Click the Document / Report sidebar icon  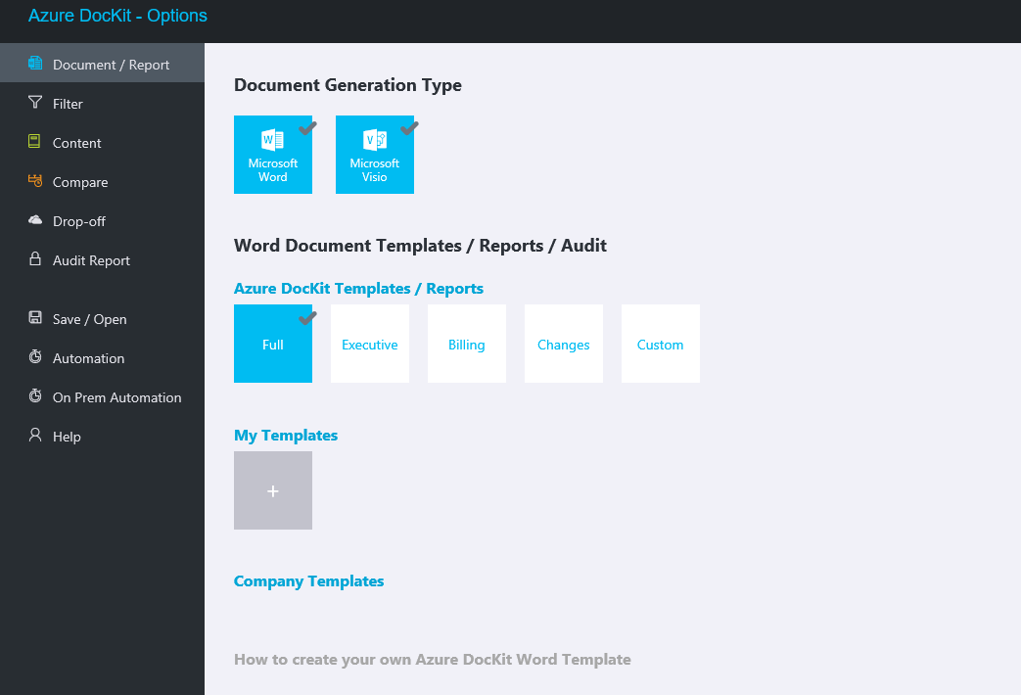click(35, 64)
